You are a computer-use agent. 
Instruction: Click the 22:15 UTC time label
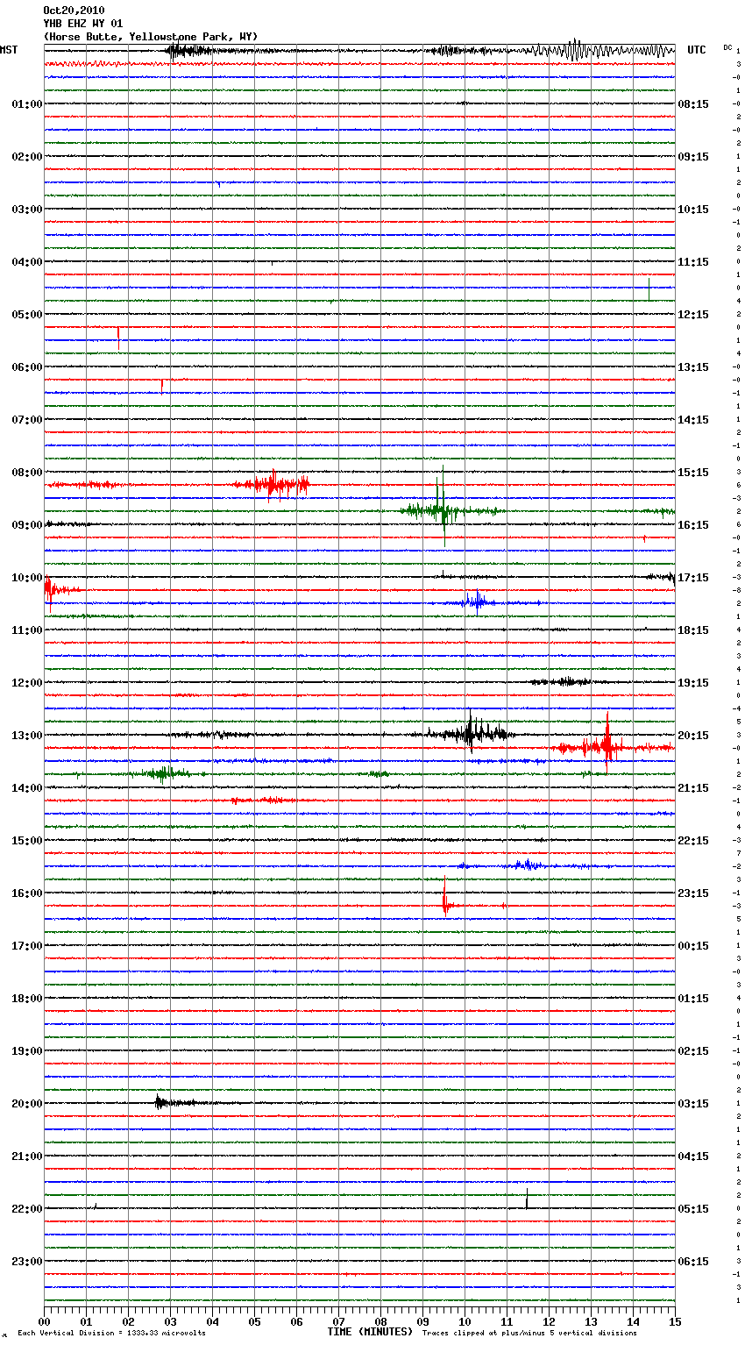pos(693,841)
